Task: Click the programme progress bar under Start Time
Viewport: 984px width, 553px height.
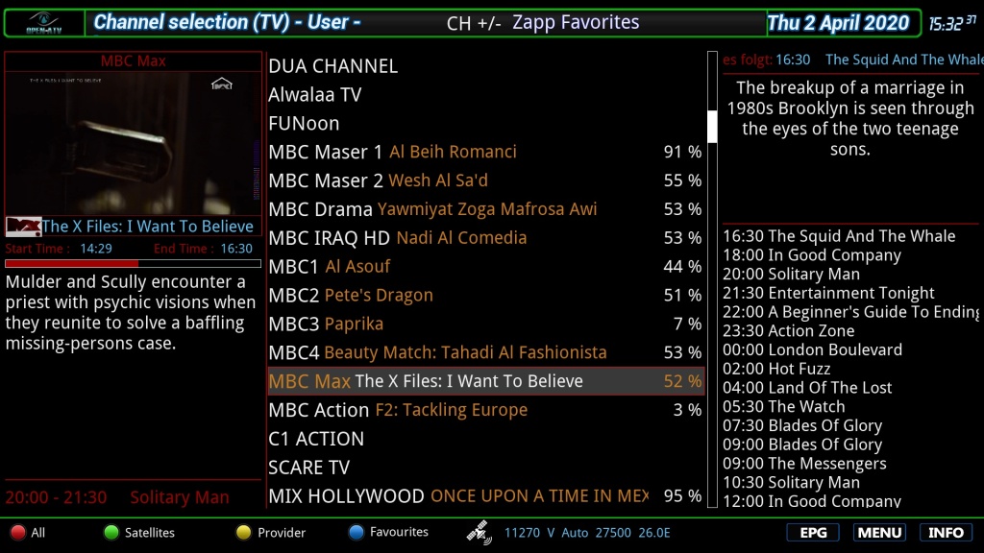Action: point(133,263)
